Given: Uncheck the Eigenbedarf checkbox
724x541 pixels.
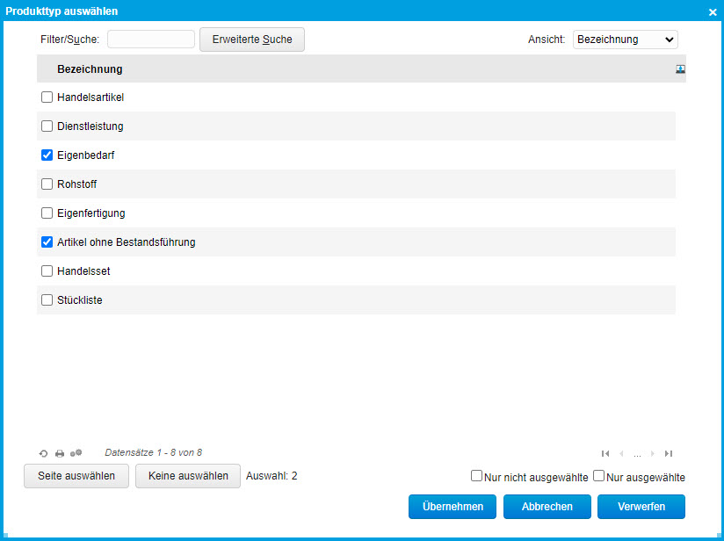Looking at the screenshot, I should coord(47,155).
